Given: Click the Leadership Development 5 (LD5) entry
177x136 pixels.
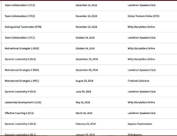Looking at the screenshot, I should click(x=23, y=102).
